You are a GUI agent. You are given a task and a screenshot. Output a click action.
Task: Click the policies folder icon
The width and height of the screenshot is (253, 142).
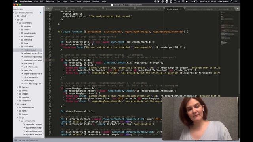pos(20,97)
